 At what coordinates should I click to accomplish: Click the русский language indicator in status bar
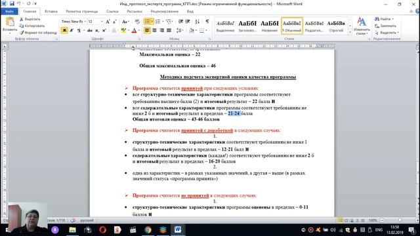(87, 220)
